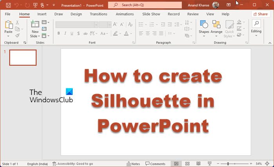Open the Record tab
Image resolution: width=274 pixels, height=167 pixels.
coord(173,14)
